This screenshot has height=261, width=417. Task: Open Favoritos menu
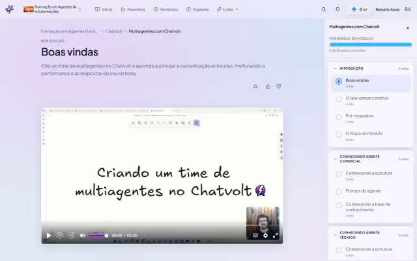(133, 9)
